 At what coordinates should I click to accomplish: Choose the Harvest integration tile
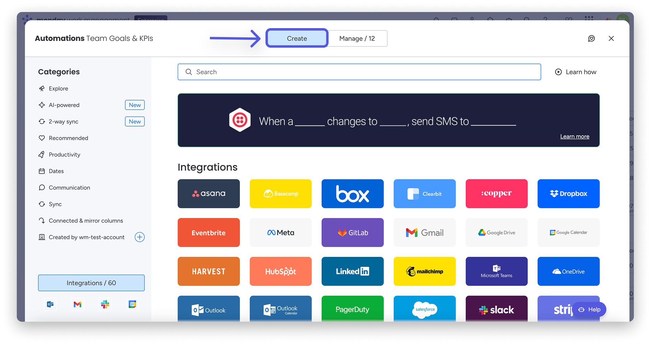[x=209, y=271]
